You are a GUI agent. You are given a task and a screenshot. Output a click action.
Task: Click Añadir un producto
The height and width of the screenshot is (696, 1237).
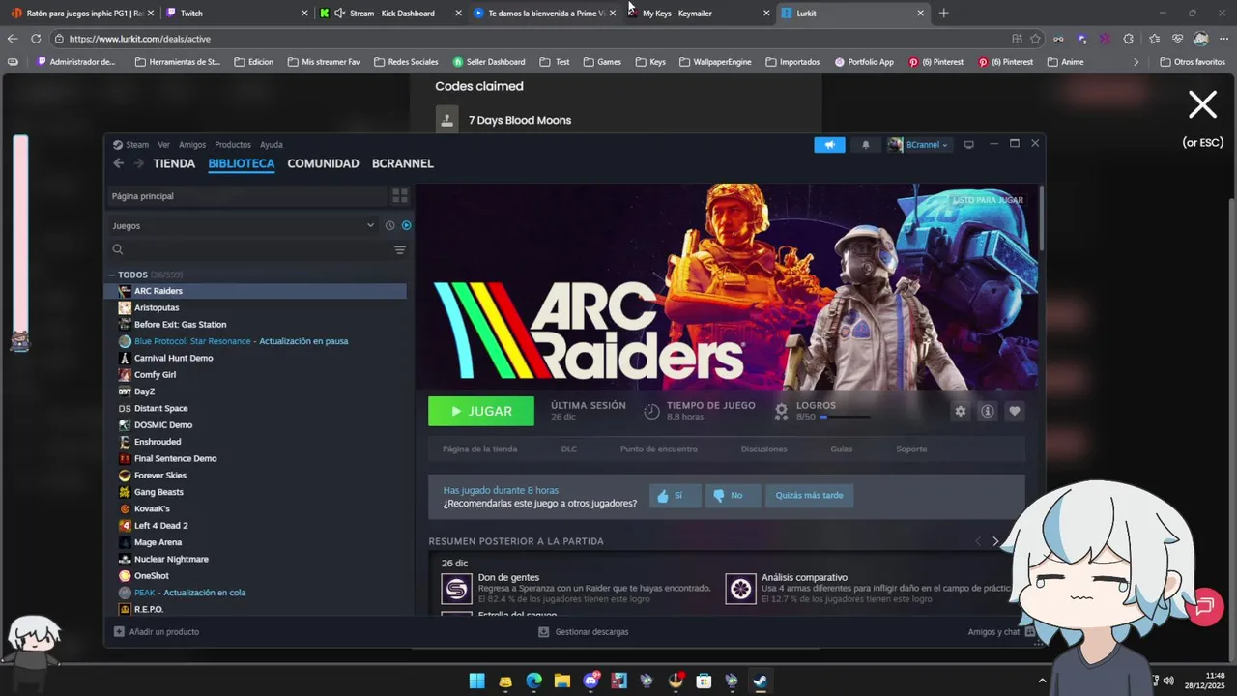[157, 632]
